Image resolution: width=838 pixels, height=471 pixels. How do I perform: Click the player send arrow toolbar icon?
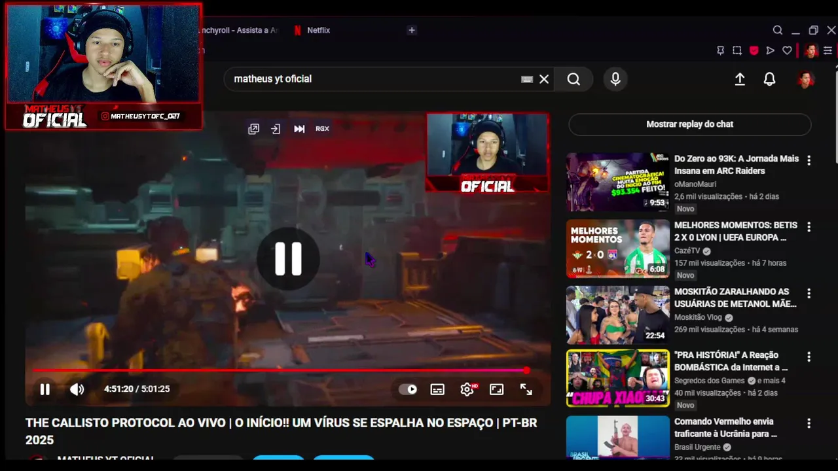coord(771,50)
